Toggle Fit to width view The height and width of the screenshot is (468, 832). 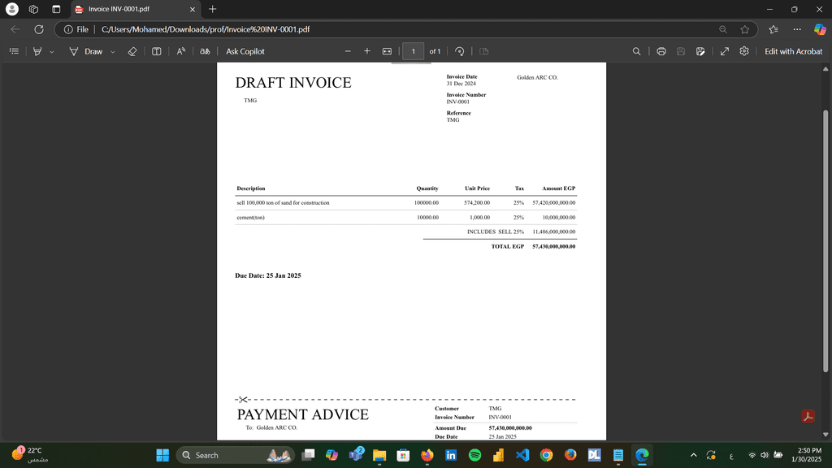[387, 51]
